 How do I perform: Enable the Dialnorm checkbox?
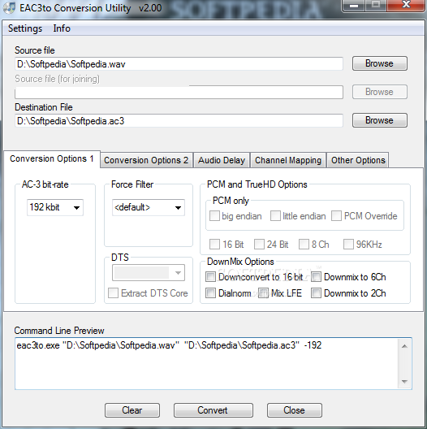(x=211, y=293)
